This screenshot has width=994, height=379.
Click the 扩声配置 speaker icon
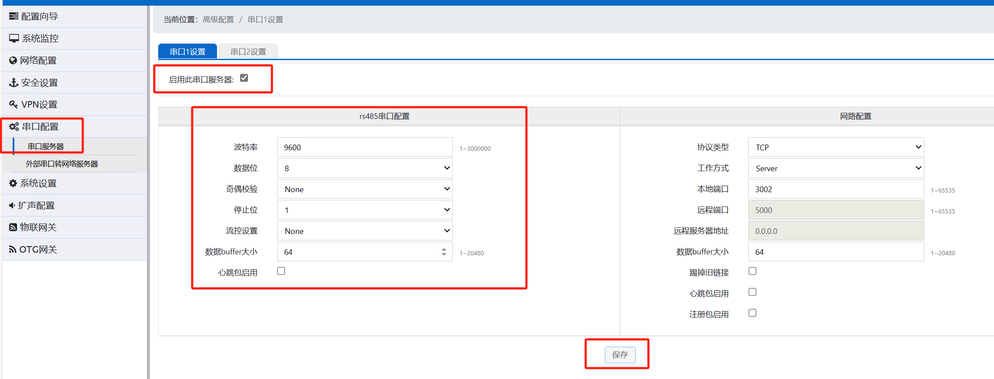[x=12, y=205]
